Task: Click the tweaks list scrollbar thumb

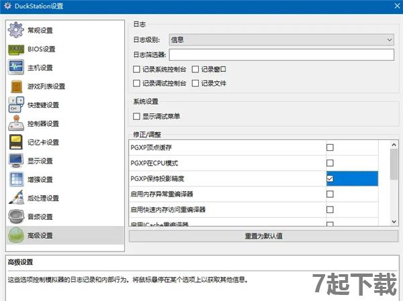Action: [x=394, y=164]
